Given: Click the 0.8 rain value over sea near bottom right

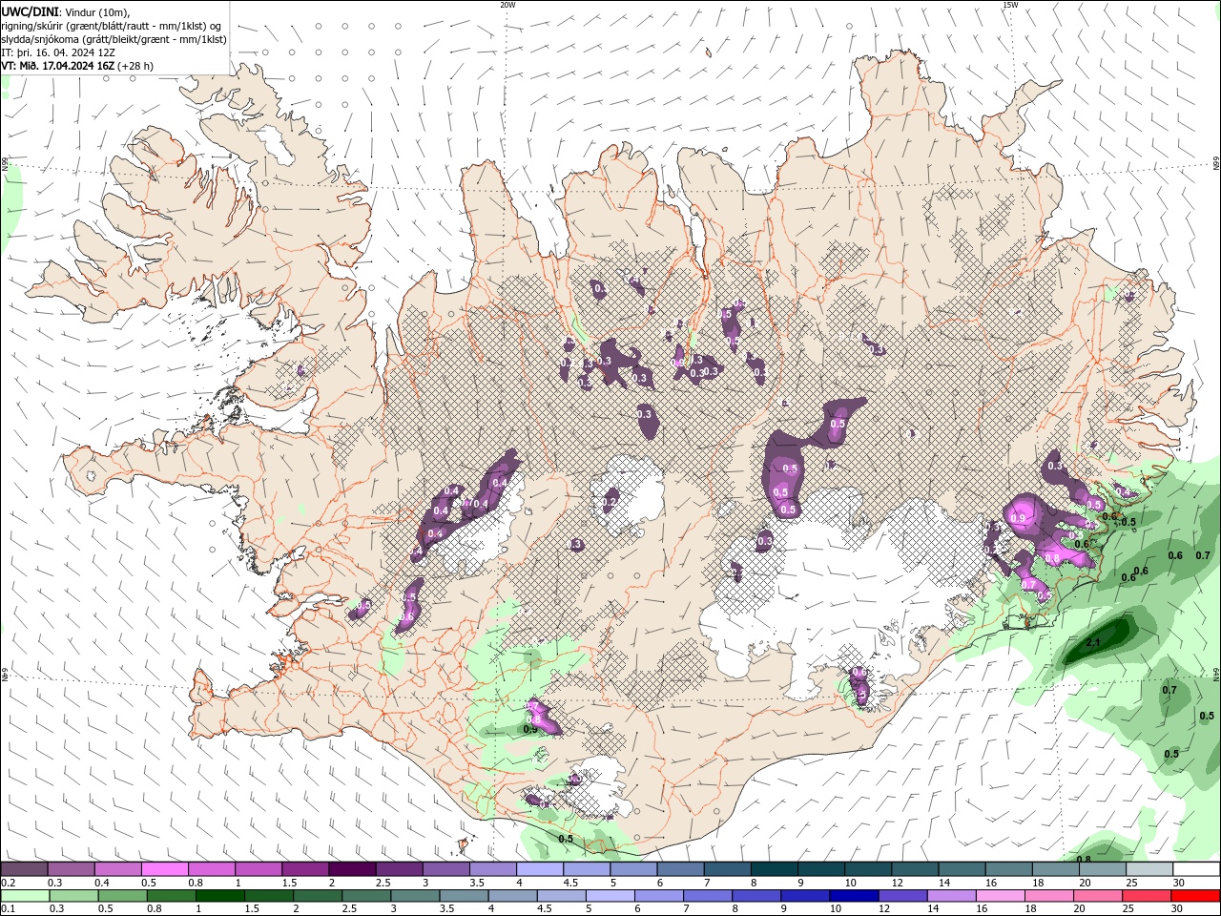Looking at the screenshot, I should tap(1084, 860).
